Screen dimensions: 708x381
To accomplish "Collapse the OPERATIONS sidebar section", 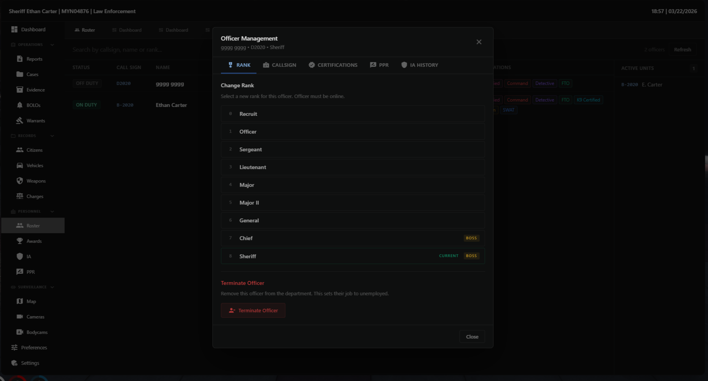I will 52,45.
